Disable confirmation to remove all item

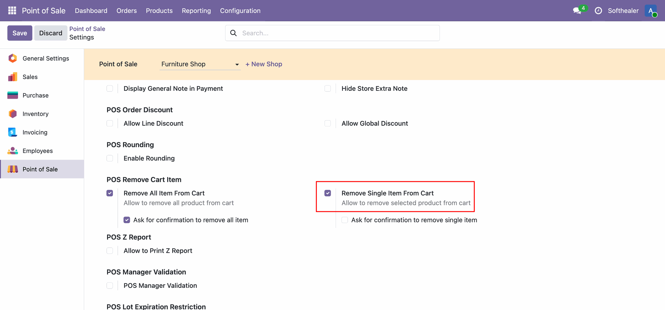(x=127, y=220)
